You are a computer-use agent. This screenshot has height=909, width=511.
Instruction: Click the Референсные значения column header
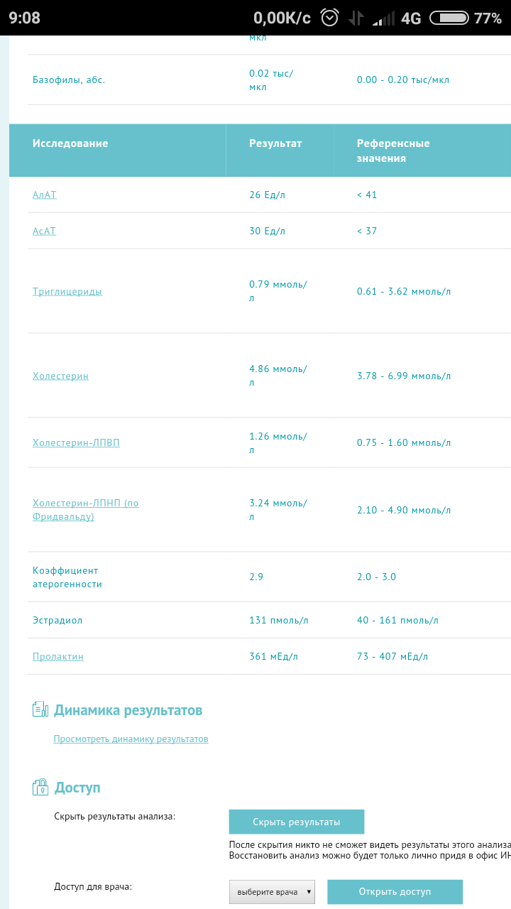point(393,151)
